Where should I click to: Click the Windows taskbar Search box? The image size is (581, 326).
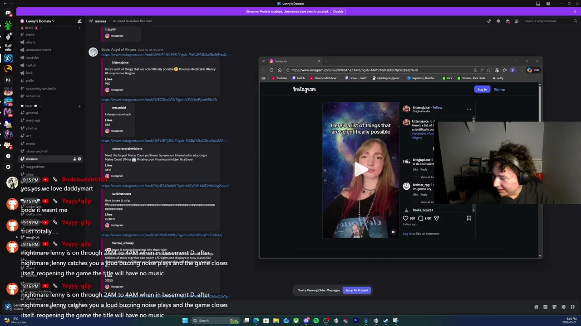215,321
